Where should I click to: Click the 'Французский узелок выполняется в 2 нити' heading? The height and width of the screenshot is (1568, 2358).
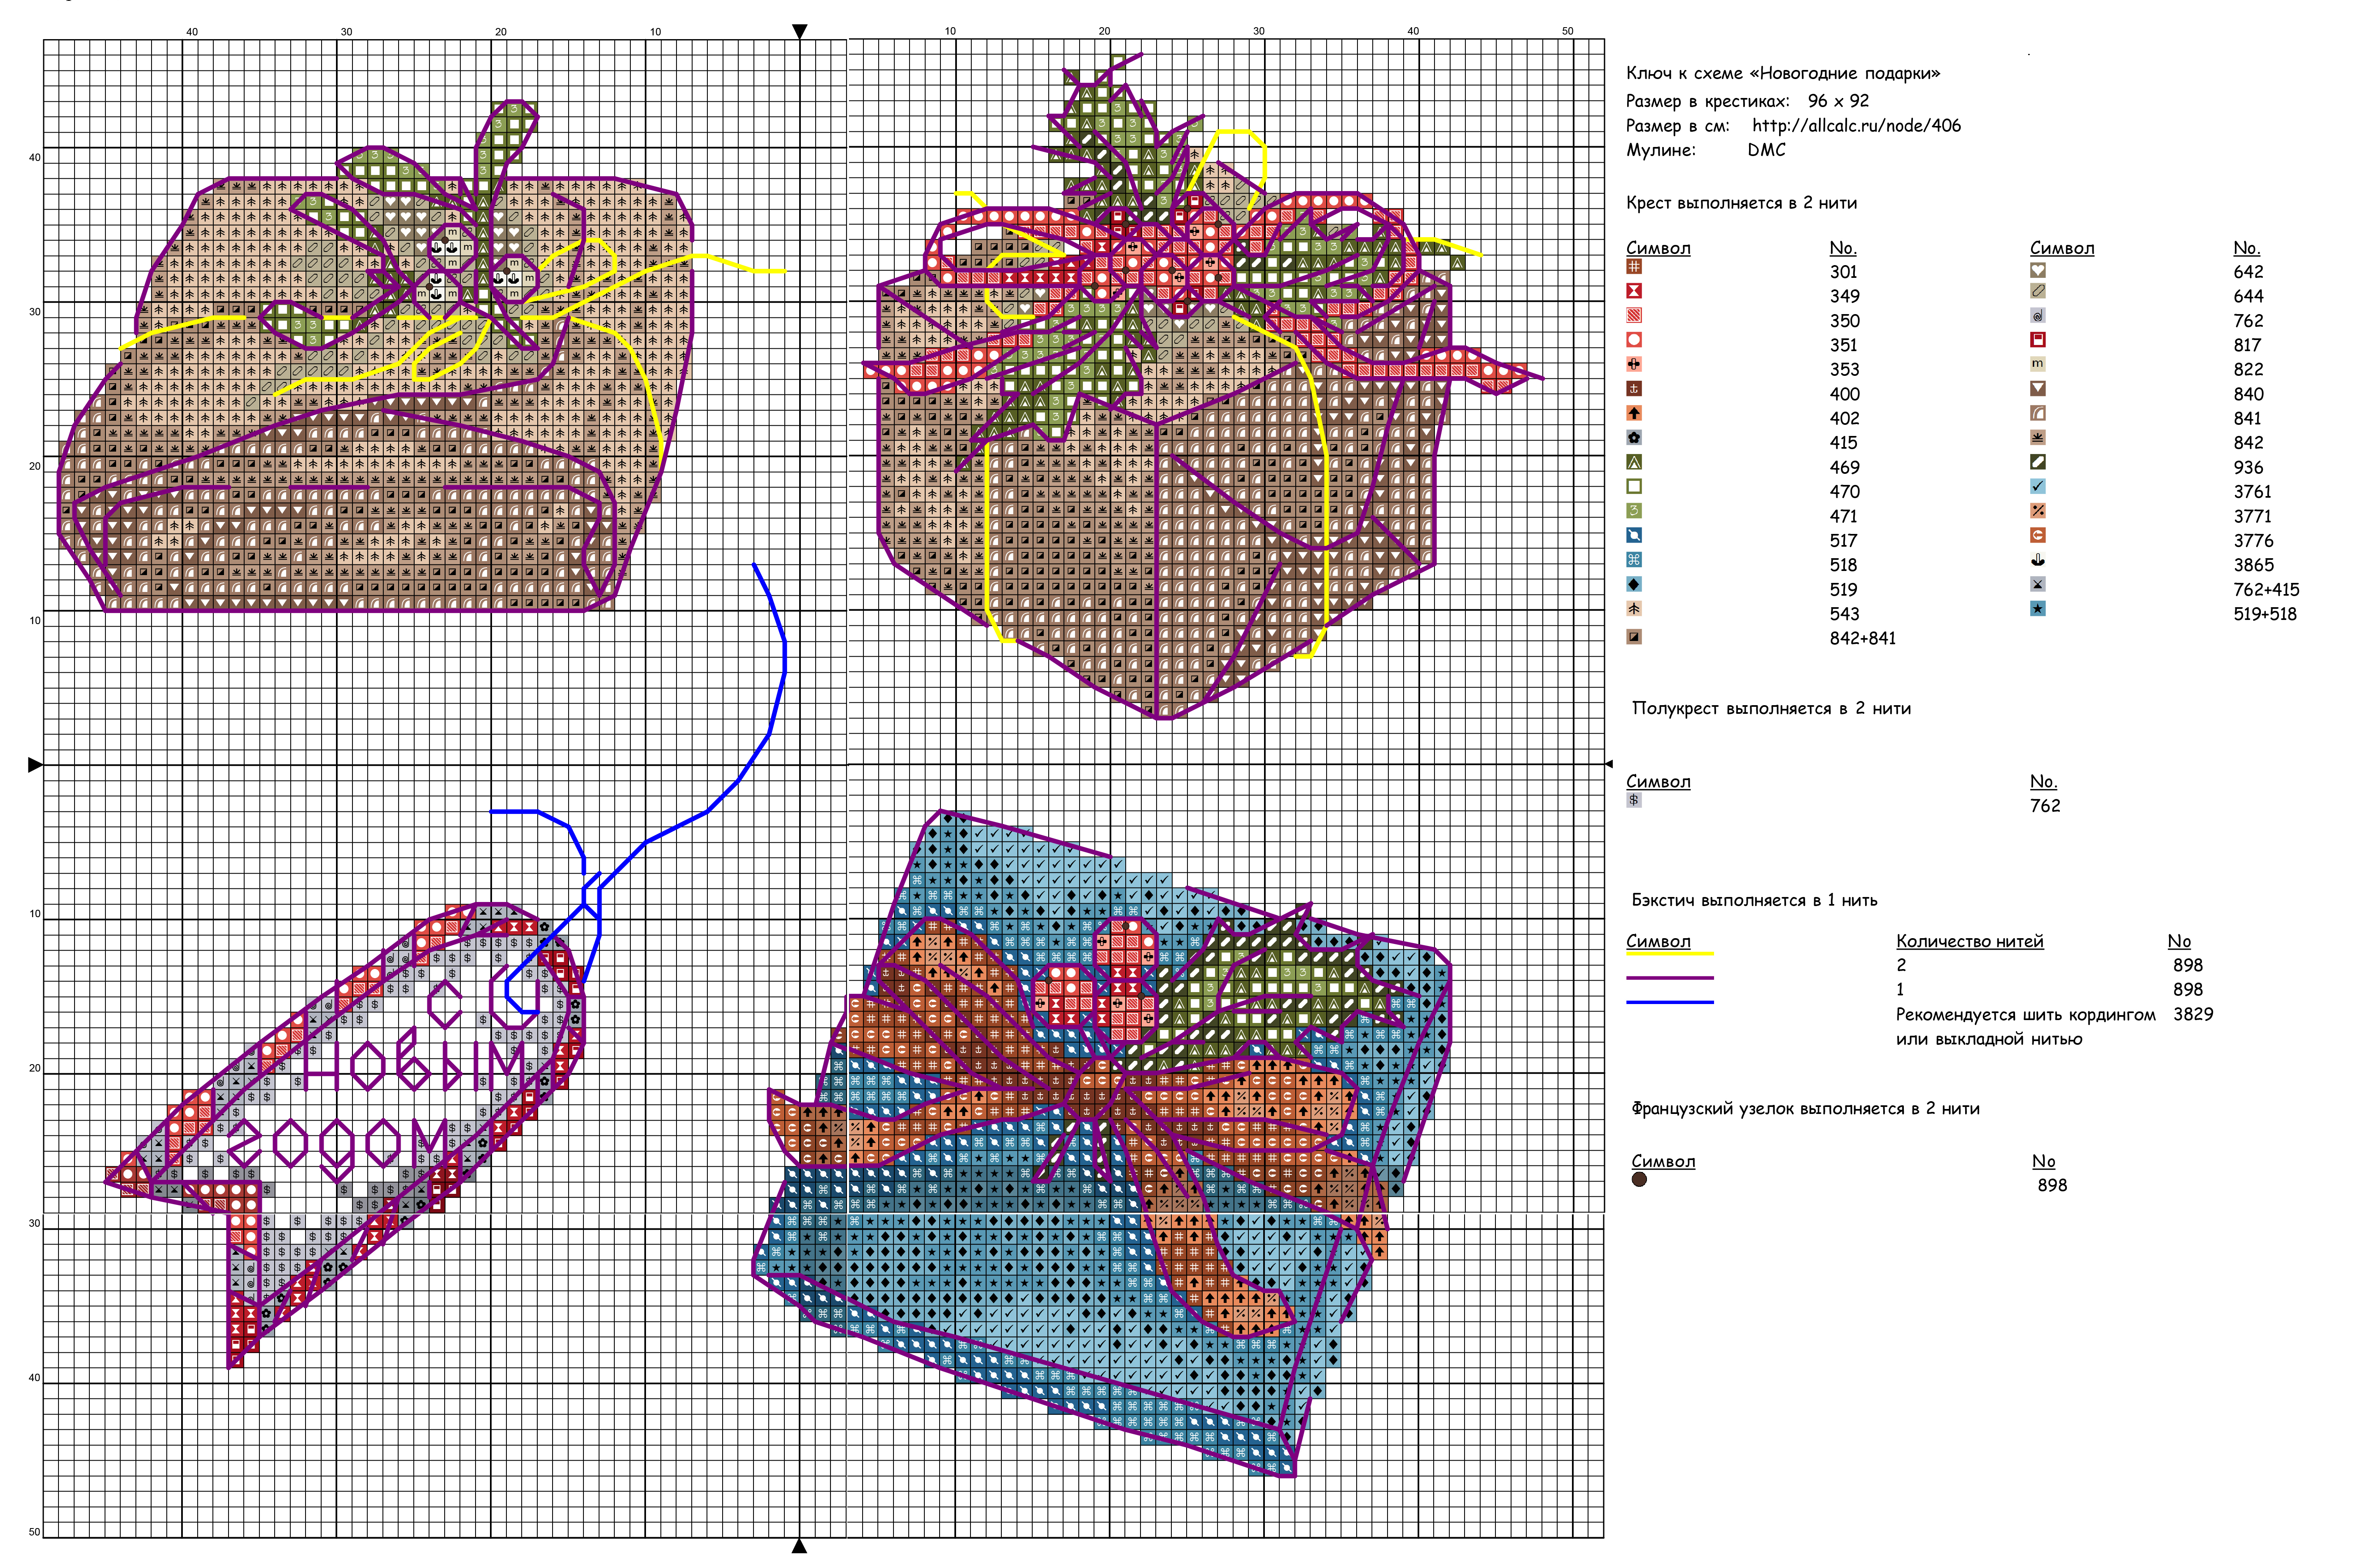tap(1805, 1109)
